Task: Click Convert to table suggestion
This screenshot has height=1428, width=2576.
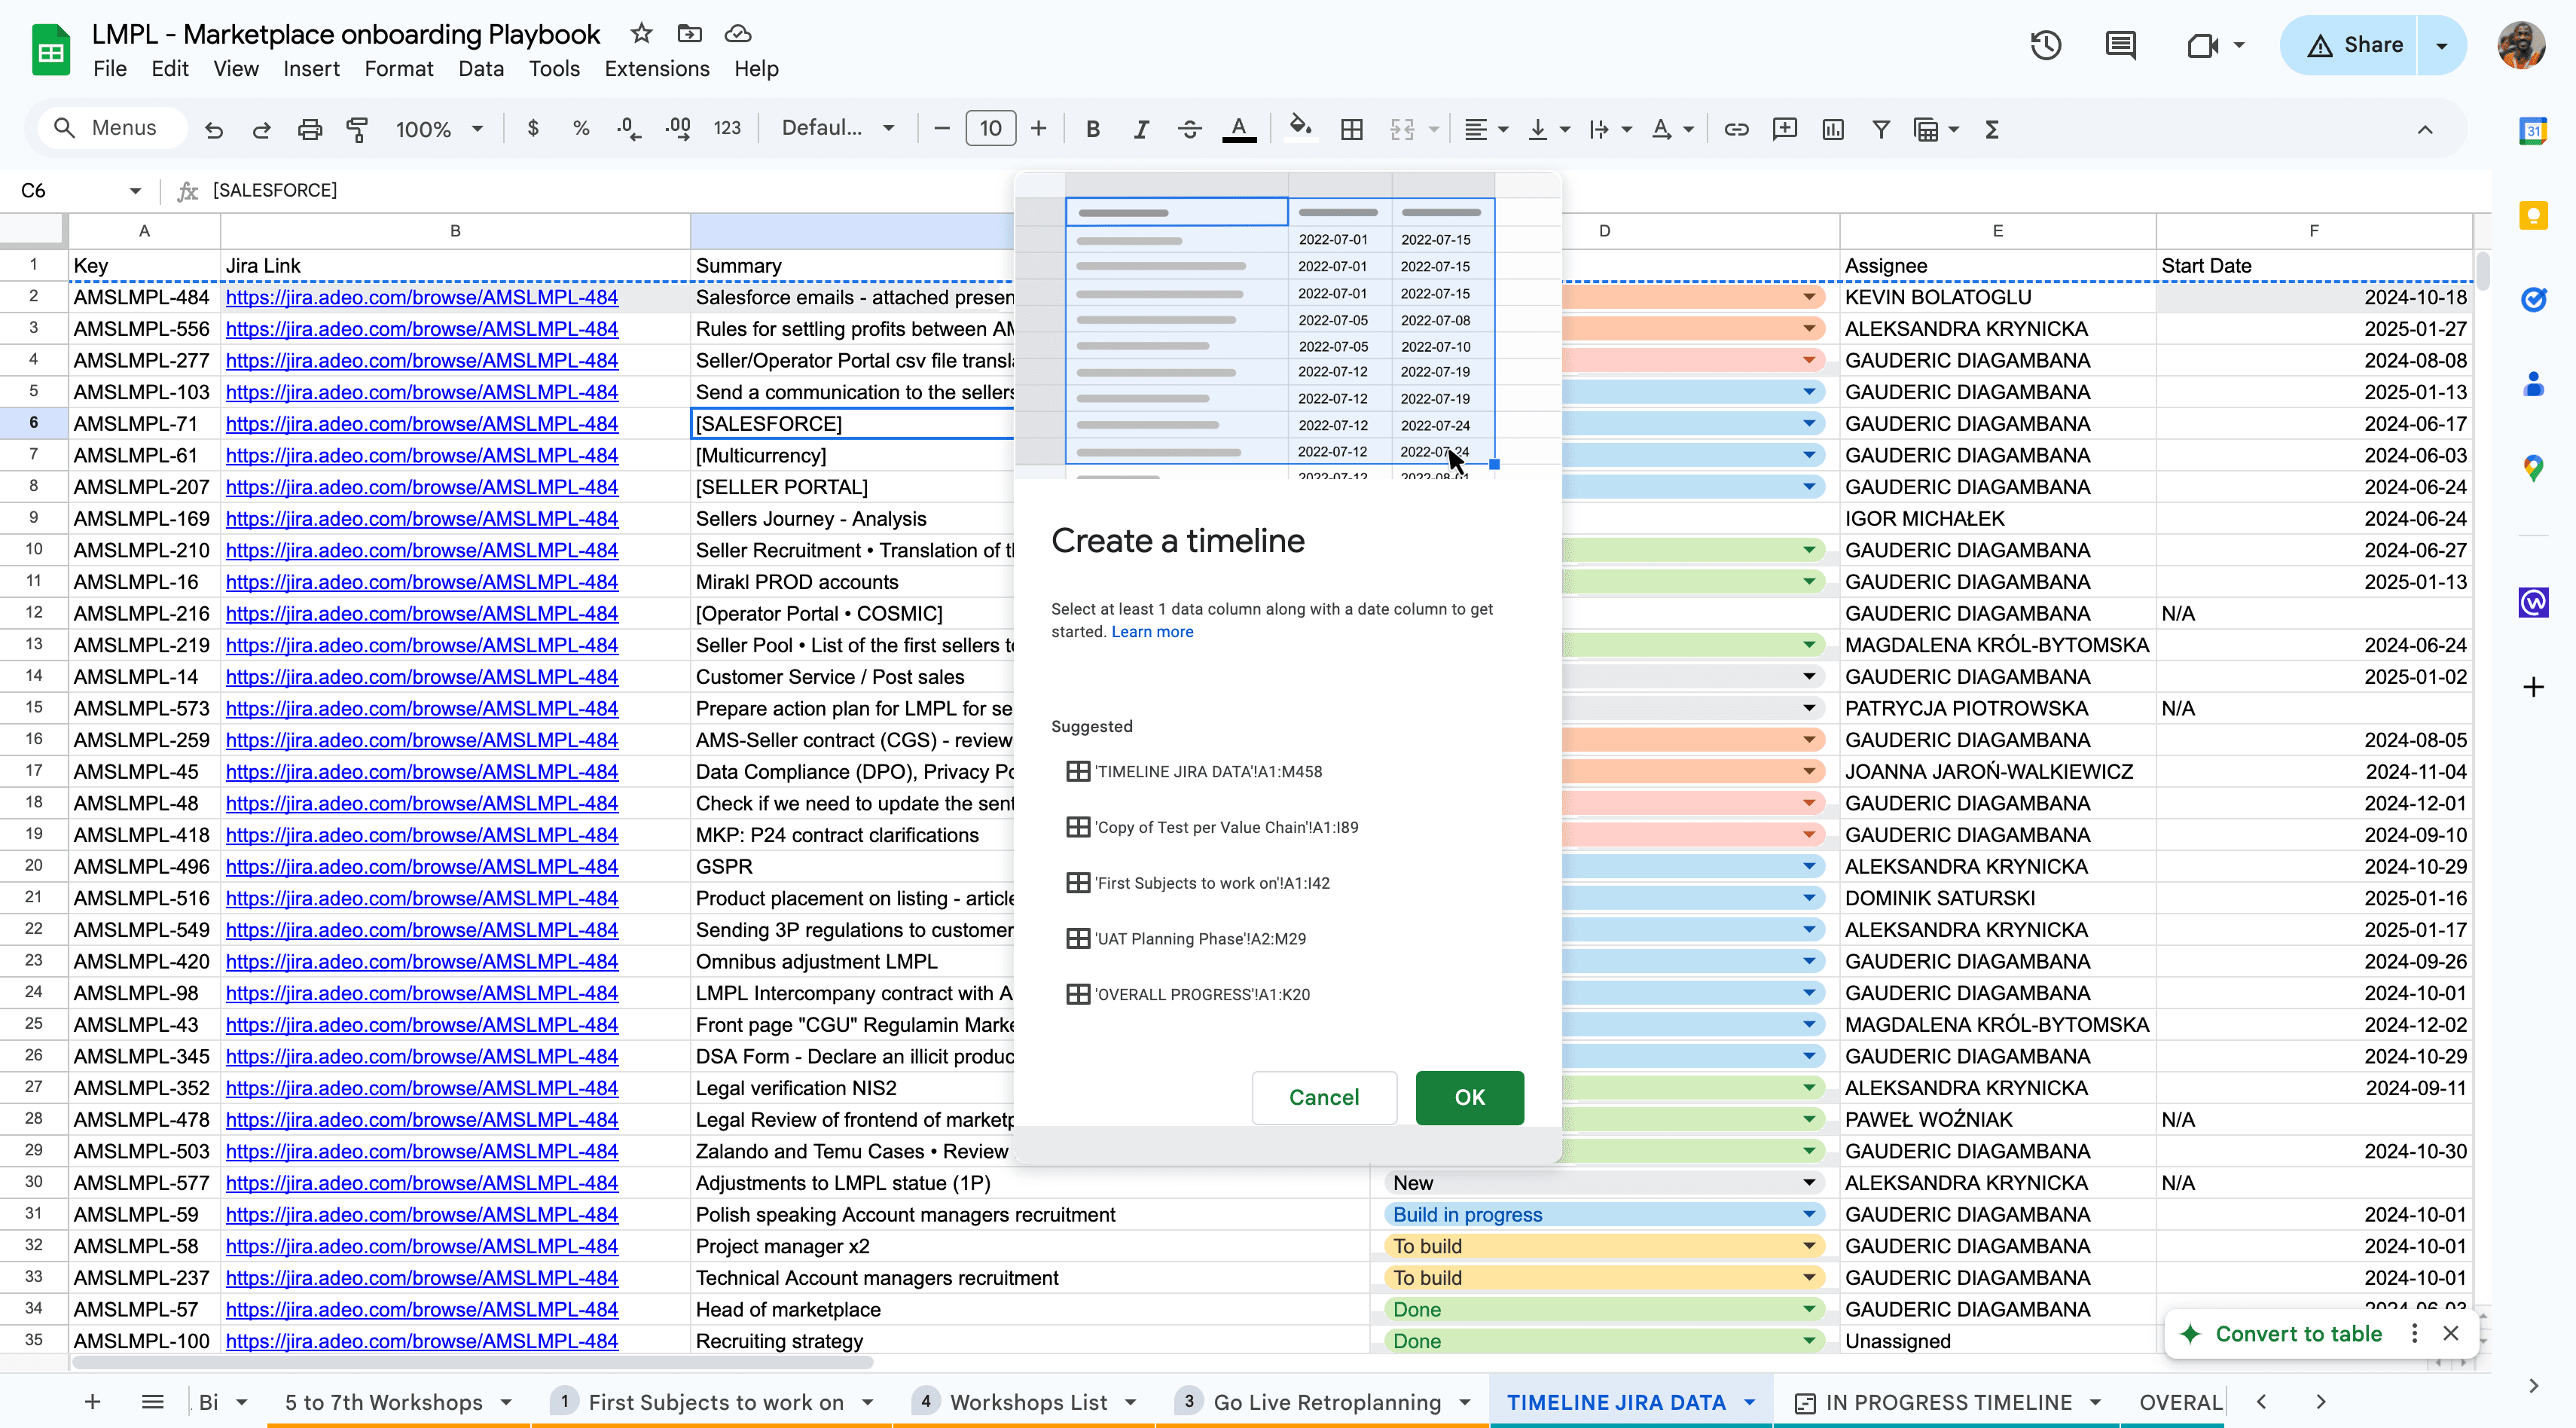Action: 2298,1333
